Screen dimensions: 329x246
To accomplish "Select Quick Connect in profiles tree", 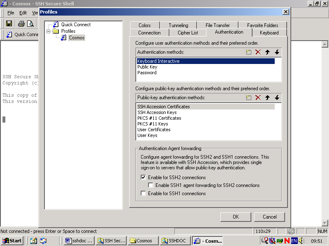I will click(76, 25).
